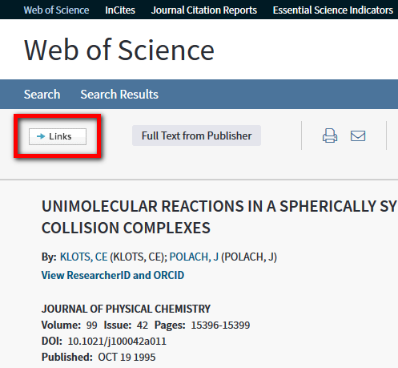Click the Pages value 15396-15399
Viewport: 398px width, 368px height.
point(220,326)
